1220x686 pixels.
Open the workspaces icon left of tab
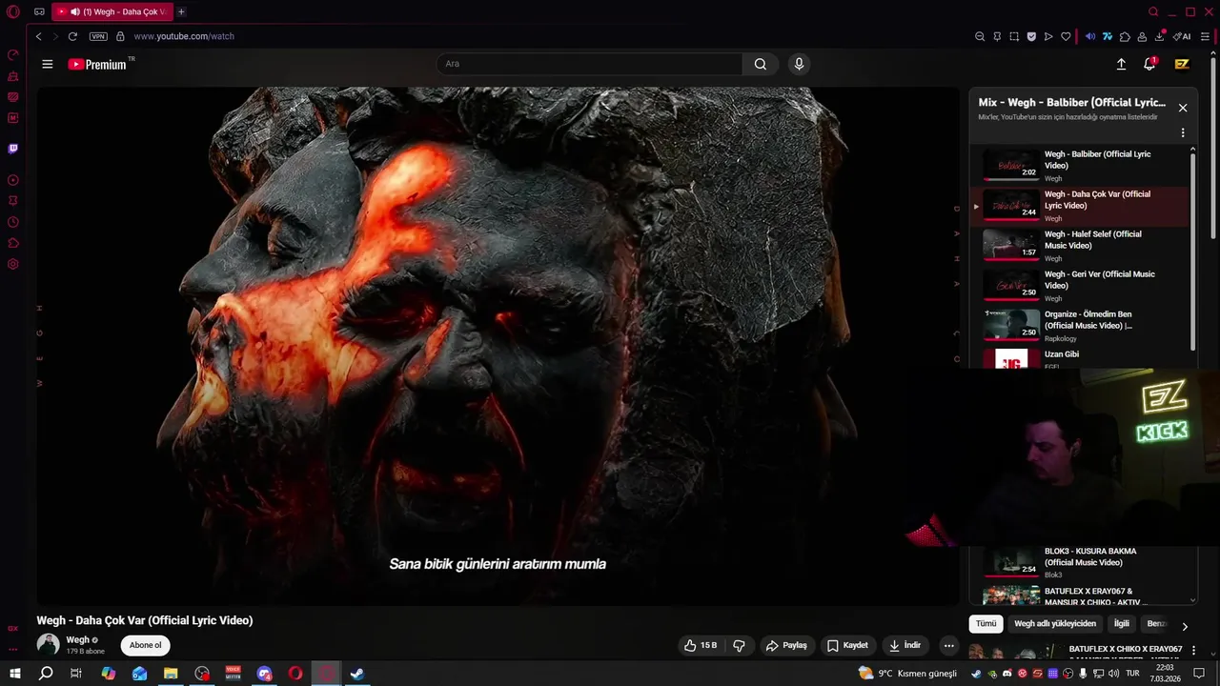[x=39, y=11]
